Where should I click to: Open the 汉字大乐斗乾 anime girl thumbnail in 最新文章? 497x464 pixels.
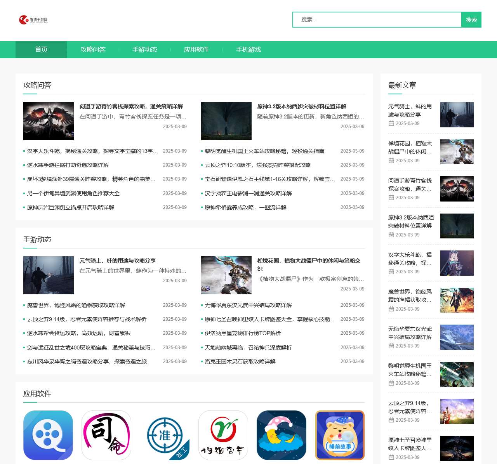[457, 263]
